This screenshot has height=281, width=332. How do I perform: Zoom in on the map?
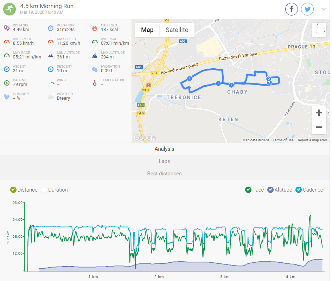click(x=319, y=113)
